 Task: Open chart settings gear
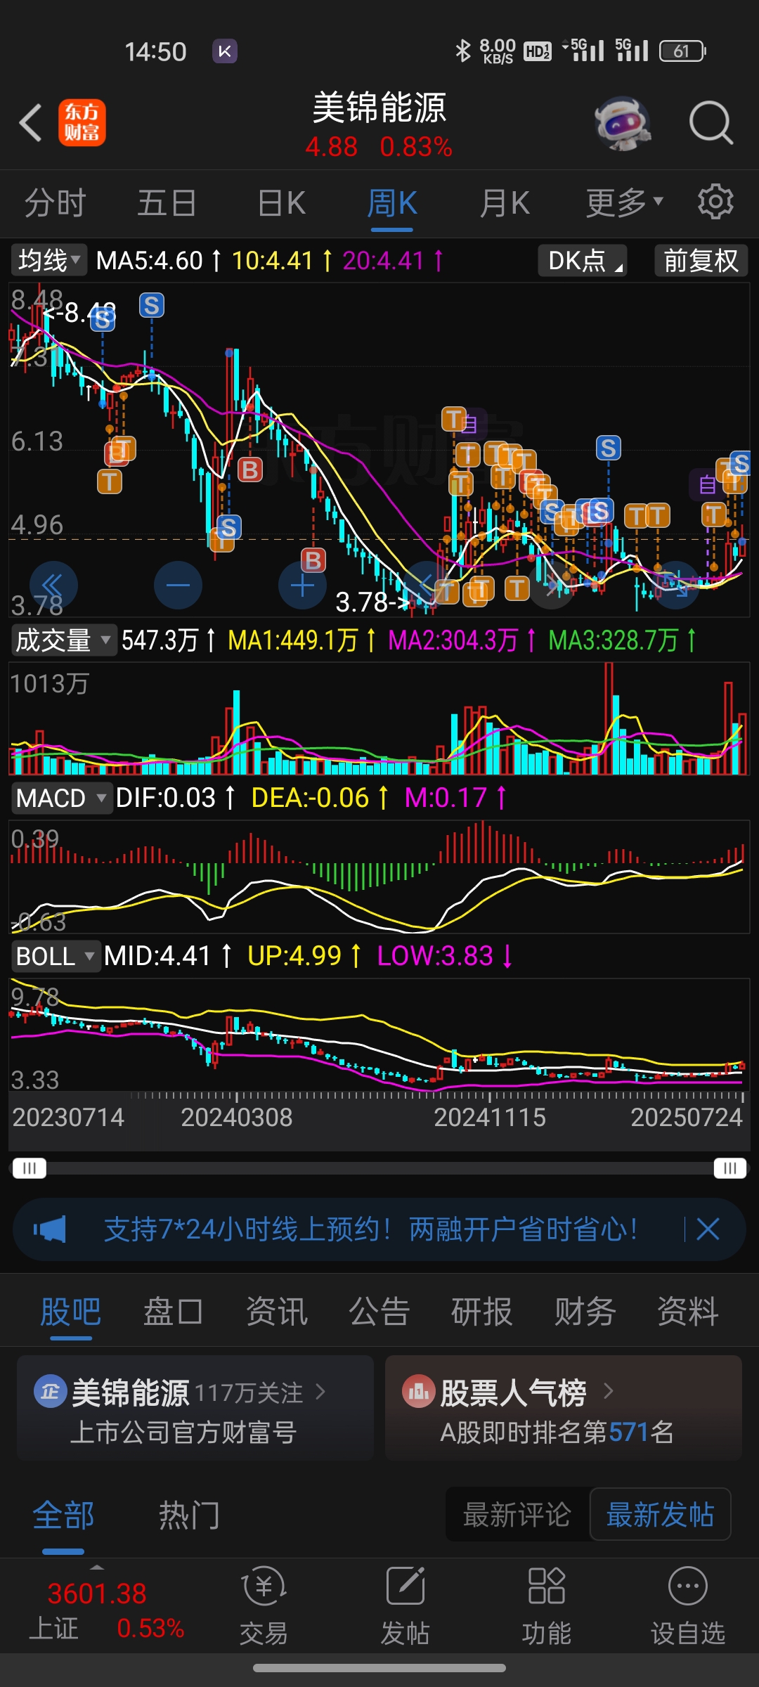coord(715,202)
